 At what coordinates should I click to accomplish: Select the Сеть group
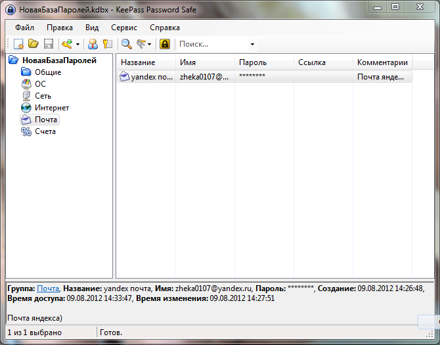pos(43,96)
